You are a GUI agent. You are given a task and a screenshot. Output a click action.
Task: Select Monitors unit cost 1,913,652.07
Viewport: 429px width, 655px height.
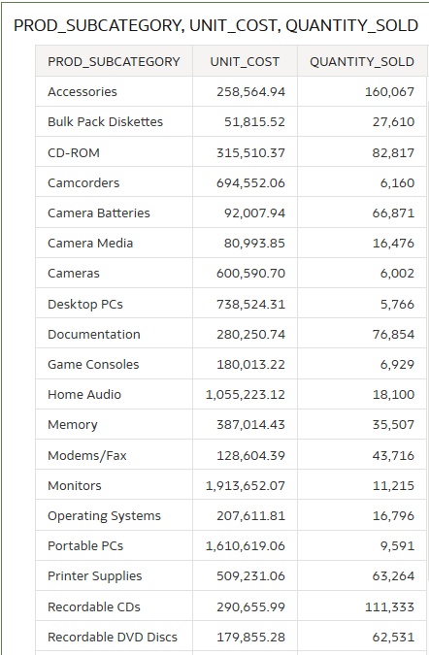click(x=245, y=485)
